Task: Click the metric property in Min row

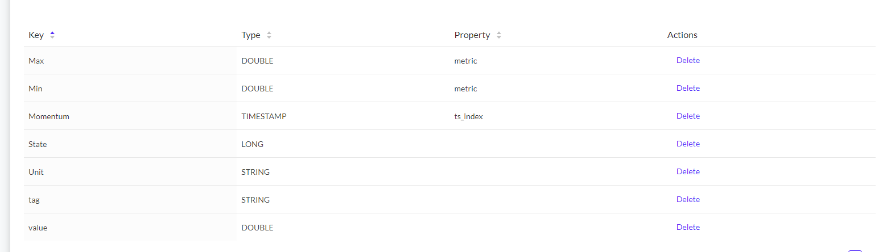Action: click(x=465, y=89)
